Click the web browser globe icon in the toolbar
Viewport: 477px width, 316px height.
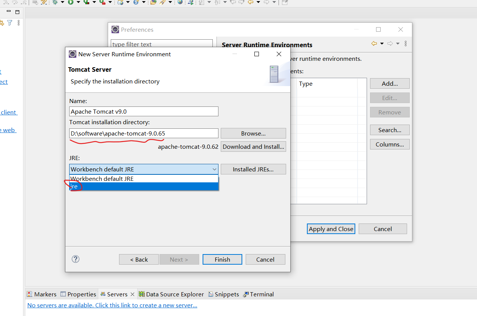pyautogui.click(x=180, y=2)
